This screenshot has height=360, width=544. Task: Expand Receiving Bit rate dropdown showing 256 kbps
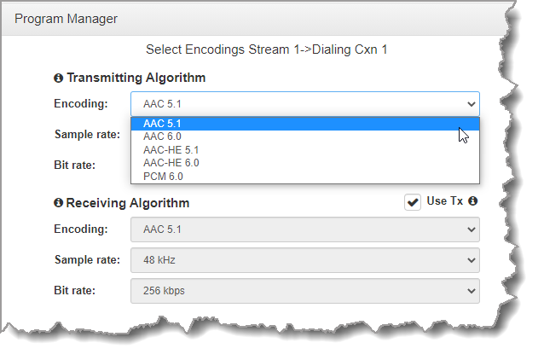[304, 291]
